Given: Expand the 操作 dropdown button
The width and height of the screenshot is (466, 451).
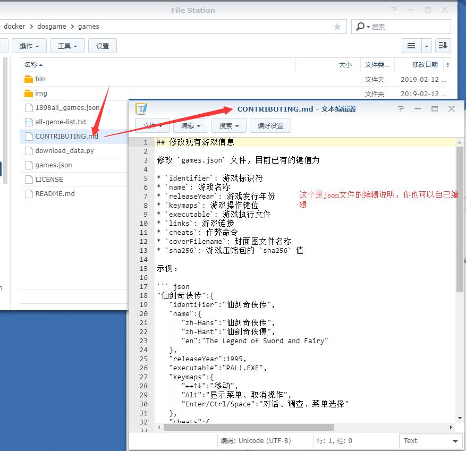Looking at the screenshot, I should click(x=32, y=46).
